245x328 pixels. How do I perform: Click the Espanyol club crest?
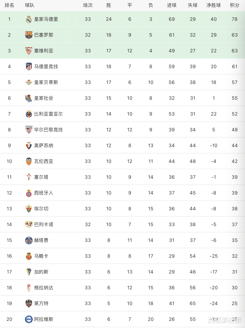[x=29, y=193]
